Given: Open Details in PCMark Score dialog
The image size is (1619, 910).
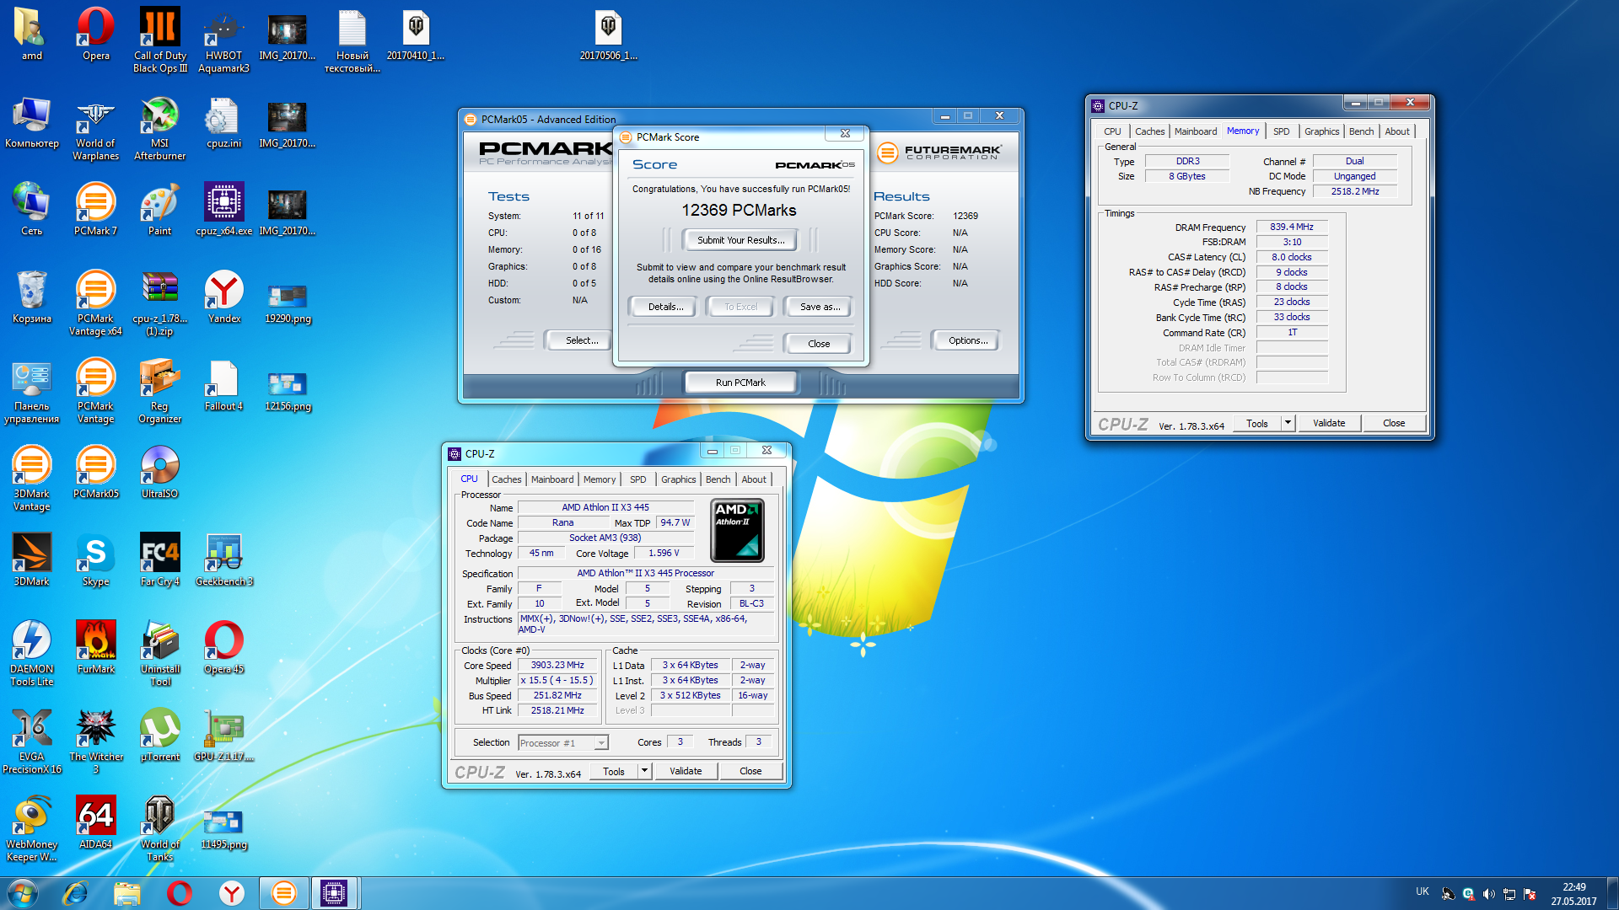Looking at the screenshot, I should point(665,307).
